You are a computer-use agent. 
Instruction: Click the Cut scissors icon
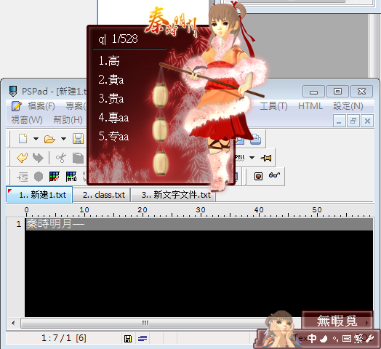[x=61, y=158]
